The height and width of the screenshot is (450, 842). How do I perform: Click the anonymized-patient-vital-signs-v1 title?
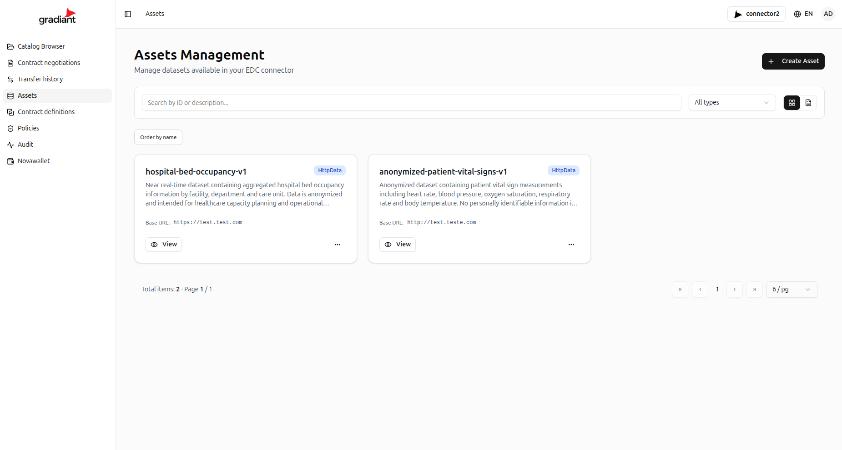(x=443, y=172)
